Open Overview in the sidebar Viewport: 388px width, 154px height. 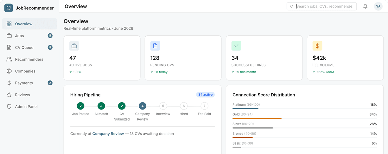(29, 24)
